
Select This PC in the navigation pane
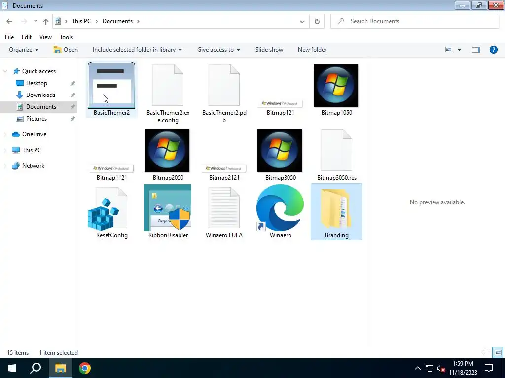[32, 150]
